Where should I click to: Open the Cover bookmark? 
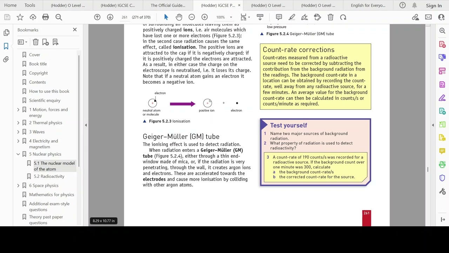pos(34,55)
